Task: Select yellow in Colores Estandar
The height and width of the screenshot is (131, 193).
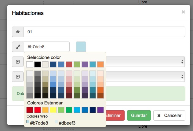Action: [53, 110]
